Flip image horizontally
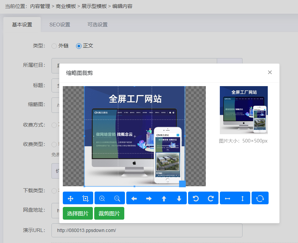This screenshot has height=243, width=298. pos(228,198)
